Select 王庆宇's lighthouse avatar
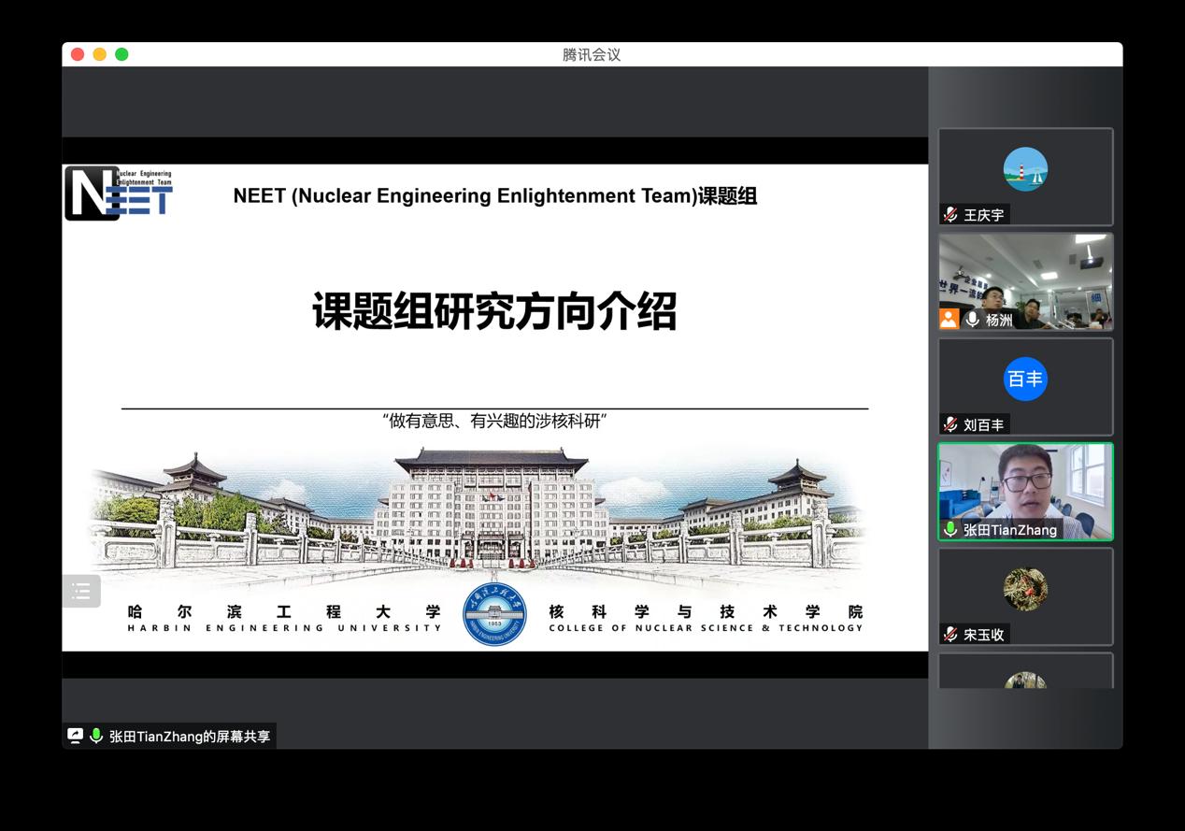 [x=1025, y=169]
